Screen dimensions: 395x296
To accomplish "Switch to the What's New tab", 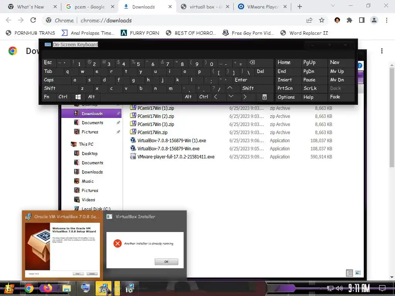I will click(30, 7).
